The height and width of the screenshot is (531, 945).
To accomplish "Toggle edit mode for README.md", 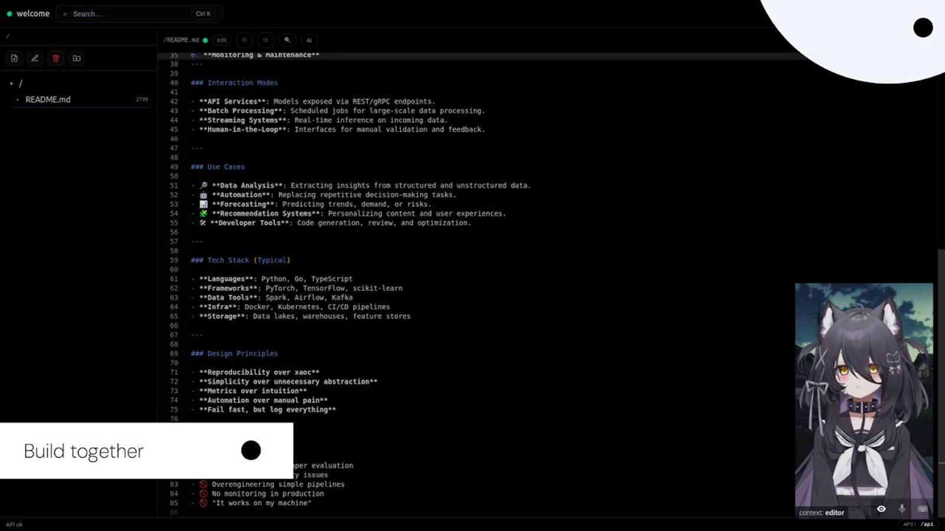I will 221,40.
